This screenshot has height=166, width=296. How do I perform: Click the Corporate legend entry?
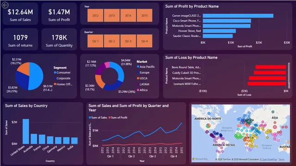[x=62, y=78]
